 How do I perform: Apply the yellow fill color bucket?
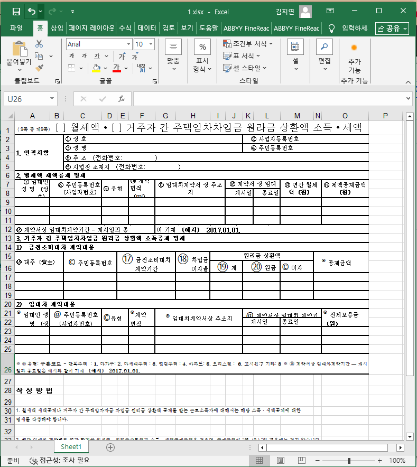(x=96, y=68)
